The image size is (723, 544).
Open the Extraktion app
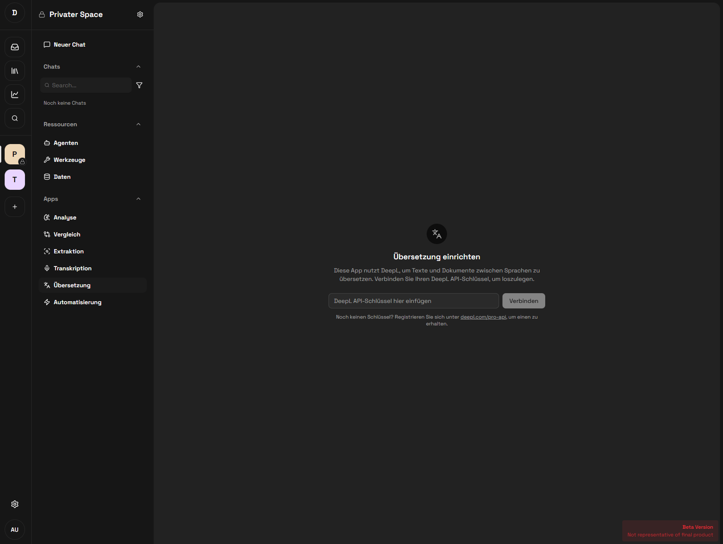pos(93,251)
